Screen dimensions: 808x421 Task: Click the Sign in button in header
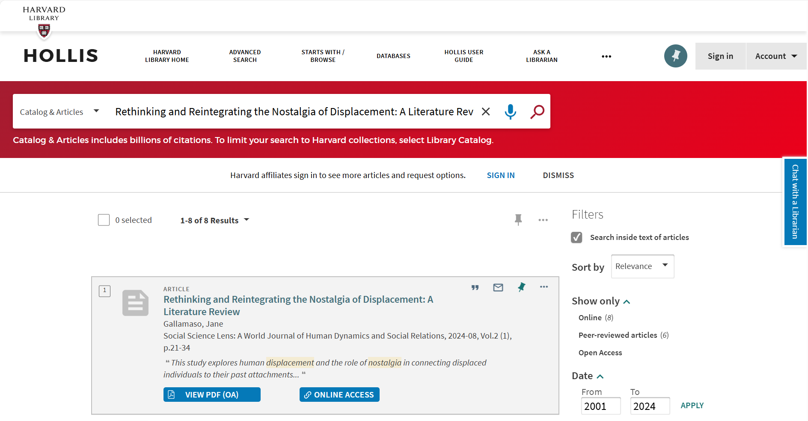pyautogui.click(x=720, y=56)
